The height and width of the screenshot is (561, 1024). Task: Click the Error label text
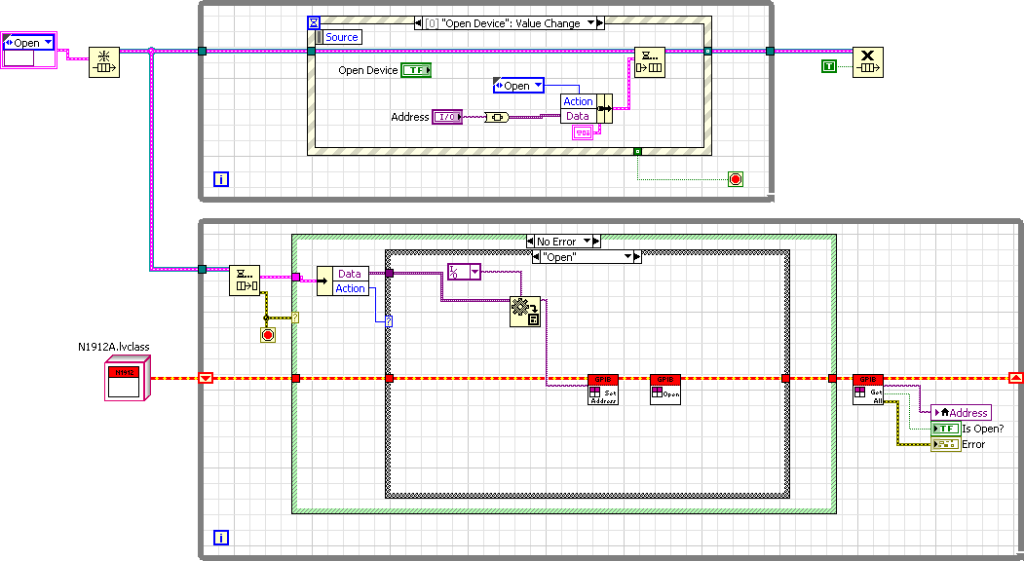point(973,444)
